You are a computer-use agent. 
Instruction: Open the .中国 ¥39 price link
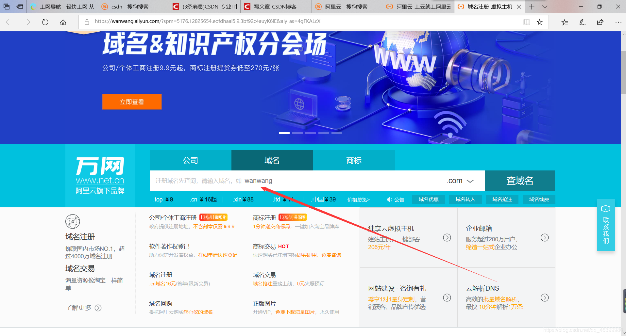pyautogui.click(x=323, y=200)
